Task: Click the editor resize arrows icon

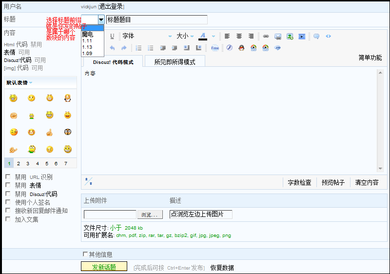Action: (88, 182)
